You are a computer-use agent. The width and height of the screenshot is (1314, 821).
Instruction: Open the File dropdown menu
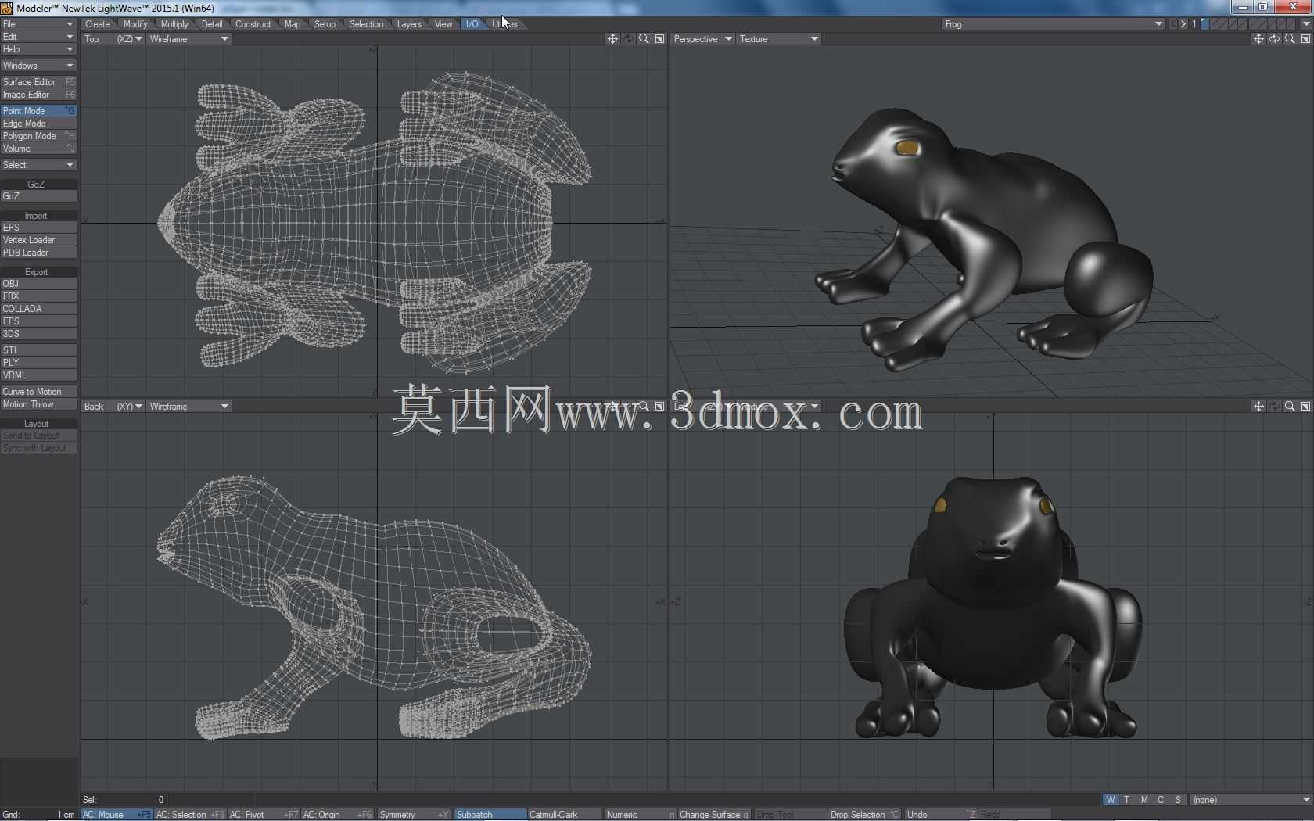(38, 24)
